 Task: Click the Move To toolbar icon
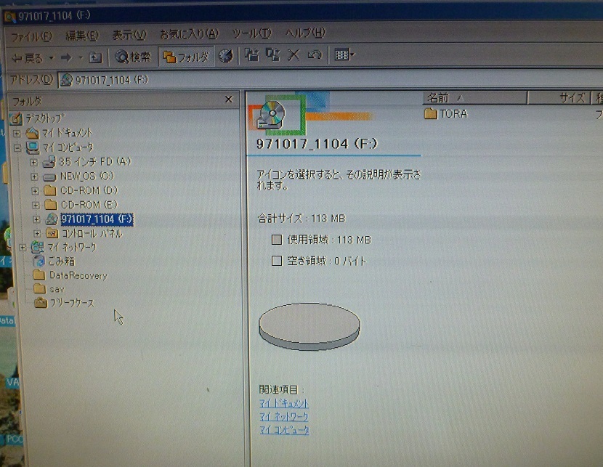pos(252,55)
